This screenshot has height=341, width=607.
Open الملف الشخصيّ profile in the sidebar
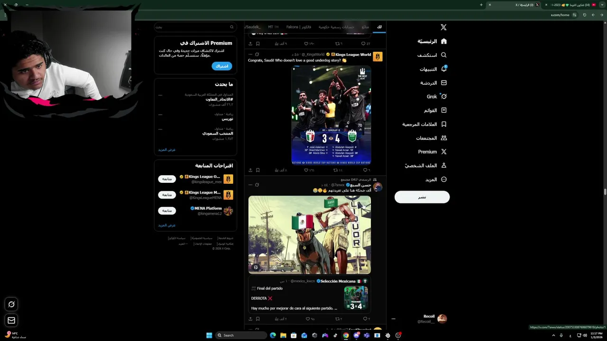426,165
